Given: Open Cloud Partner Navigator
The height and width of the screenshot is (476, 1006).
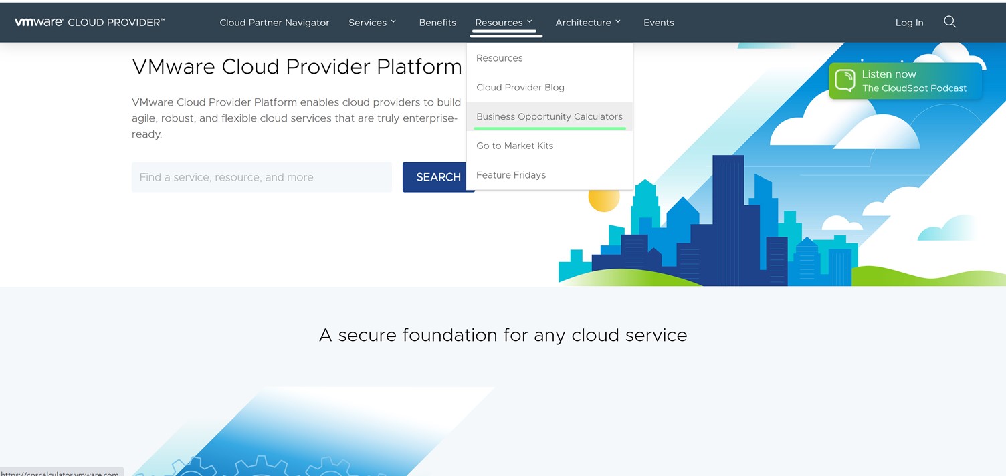Looking at the screenshot, I should 274,23.
